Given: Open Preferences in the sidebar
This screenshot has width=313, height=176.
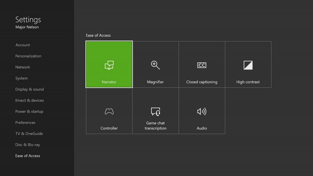Looking at the screenshot, I should (x=25, y=123).
